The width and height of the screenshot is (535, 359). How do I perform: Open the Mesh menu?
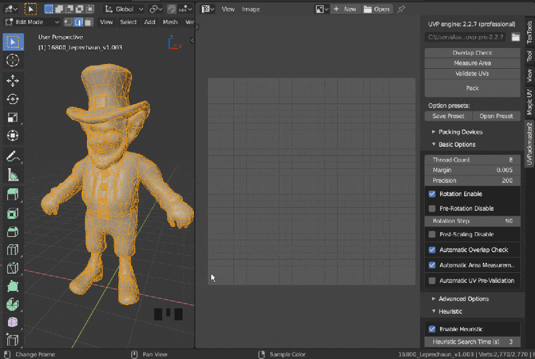(170, 22)
